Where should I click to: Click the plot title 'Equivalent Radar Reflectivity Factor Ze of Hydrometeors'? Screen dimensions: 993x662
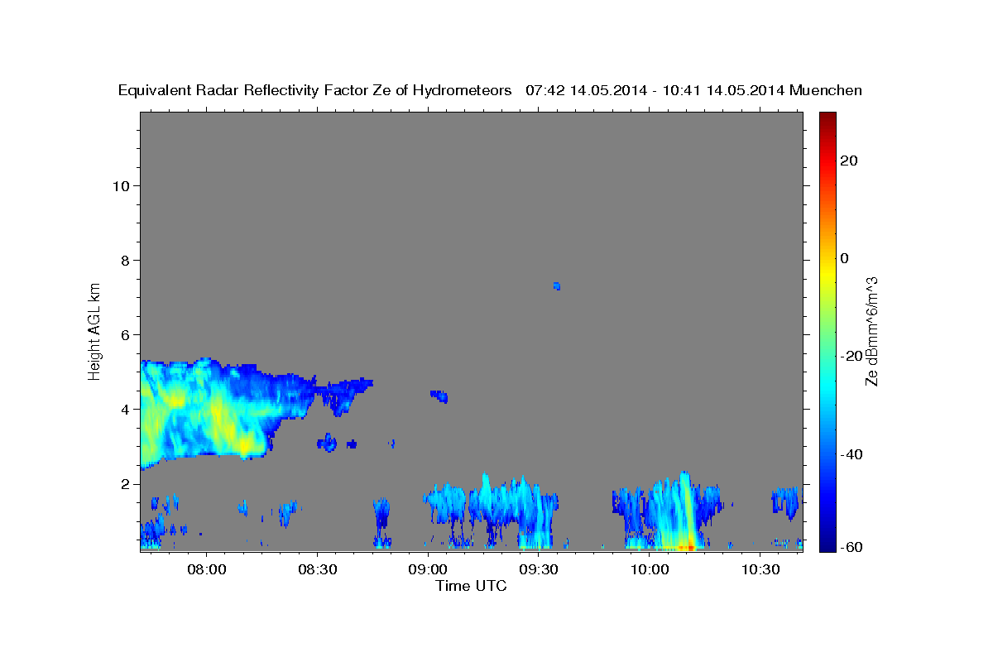point(315,91)
